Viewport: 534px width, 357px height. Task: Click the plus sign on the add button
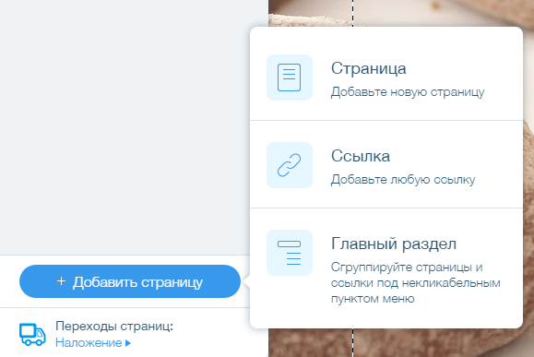[x=61, y=281]
